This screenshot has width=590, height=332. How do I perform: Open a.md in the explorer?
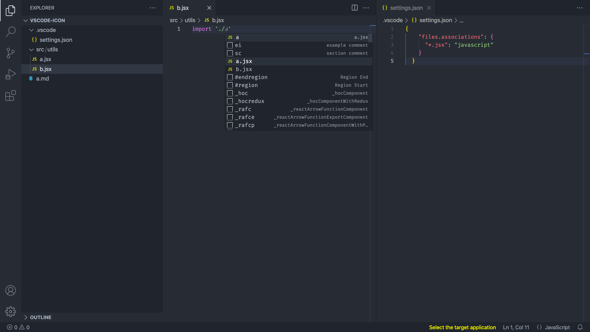(x=42, y=79)
